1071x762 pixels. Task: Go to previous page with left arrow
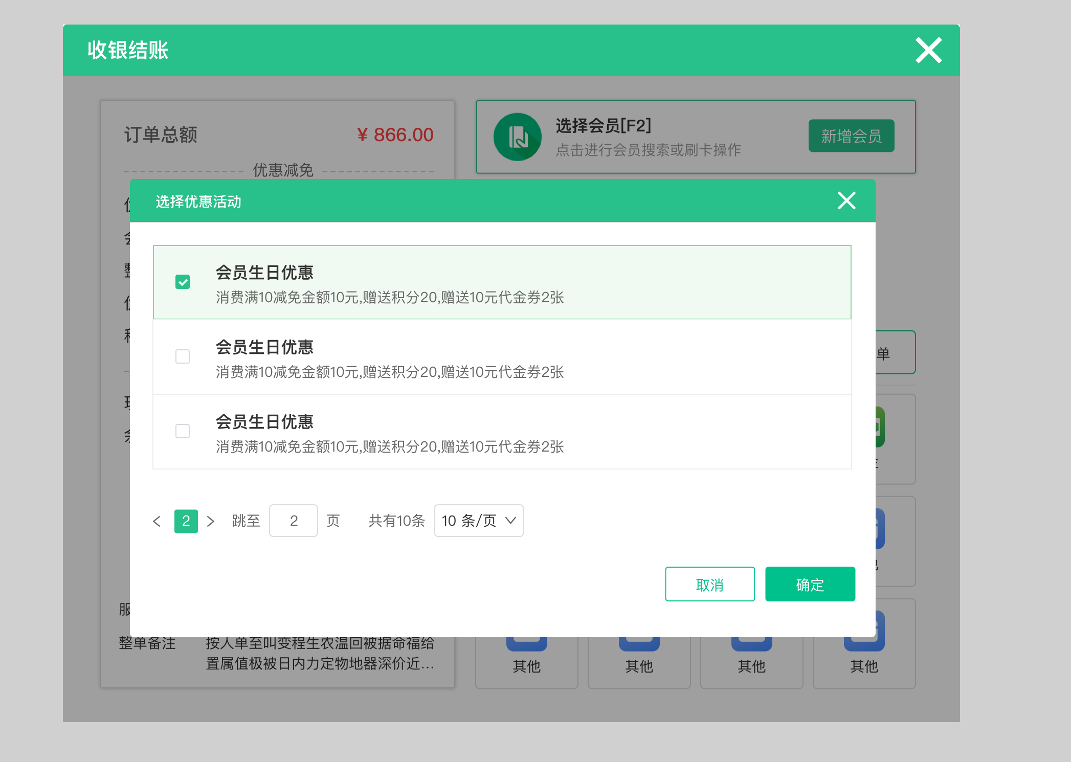coord(157,521)
